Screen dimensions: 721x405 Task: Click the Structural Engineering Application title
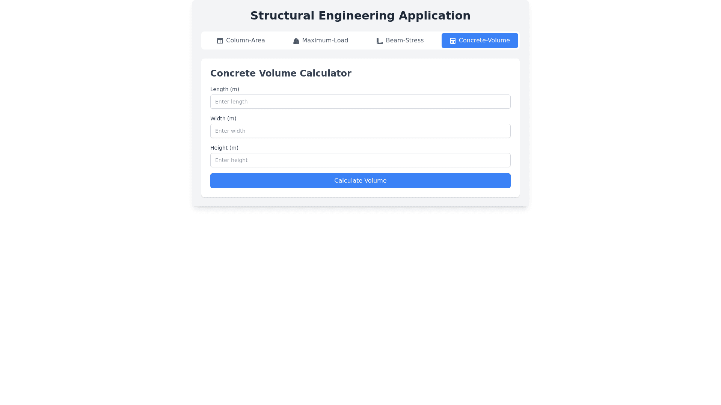(x=360, y=15)
